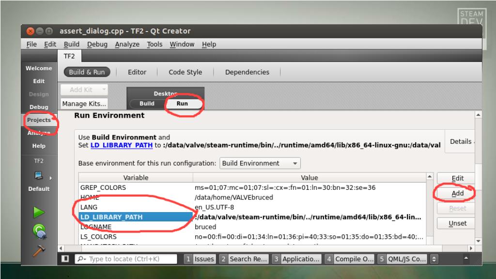Click Add to create environment variable
496x279 pixels.
(456, 193)
